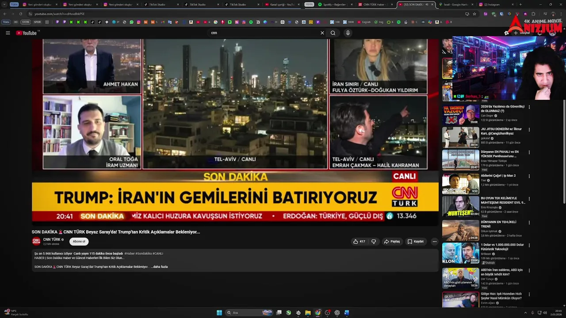This screenshot has height=318, width=566.
Task: Open the '3D' bookmark in bookmarks bar
Action: (x=15, y=22)
